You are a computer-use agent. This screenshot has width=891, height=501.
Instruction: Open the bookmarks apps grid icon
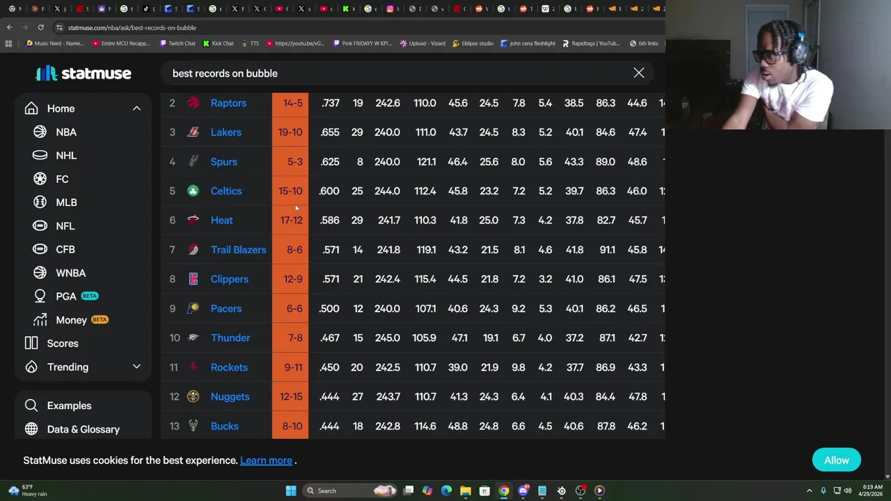click(x=8, y=43)
